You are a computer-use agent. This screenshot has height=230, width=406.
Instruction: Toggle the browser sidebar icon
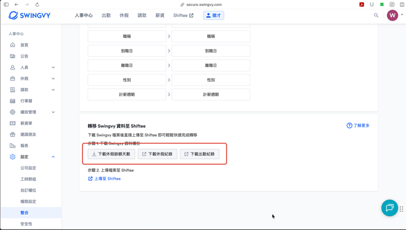[6, 5]
